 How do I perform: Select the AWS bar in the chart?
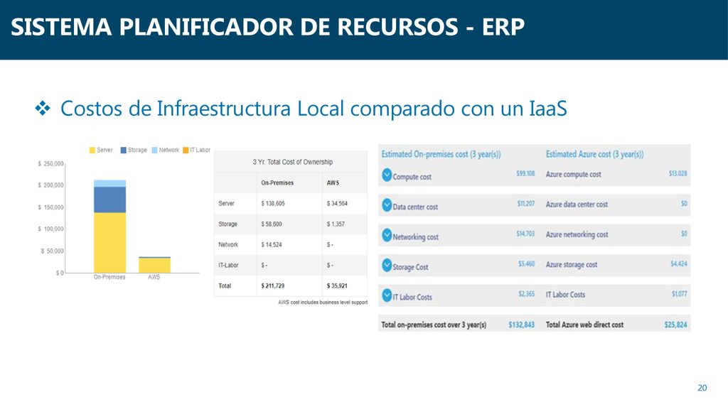[x=154, y=265]
